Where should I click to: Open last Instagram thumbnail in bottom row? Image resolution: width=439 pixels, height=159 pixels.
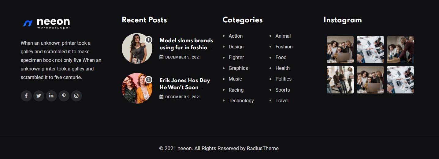click(400, 80)
